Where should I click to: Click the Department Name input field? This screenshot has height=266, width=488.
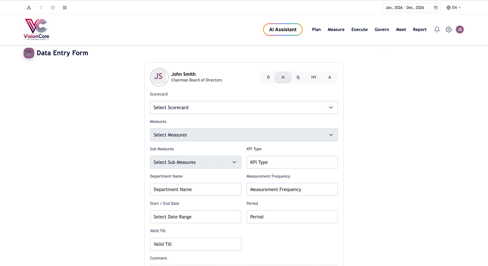pos(196,190)
